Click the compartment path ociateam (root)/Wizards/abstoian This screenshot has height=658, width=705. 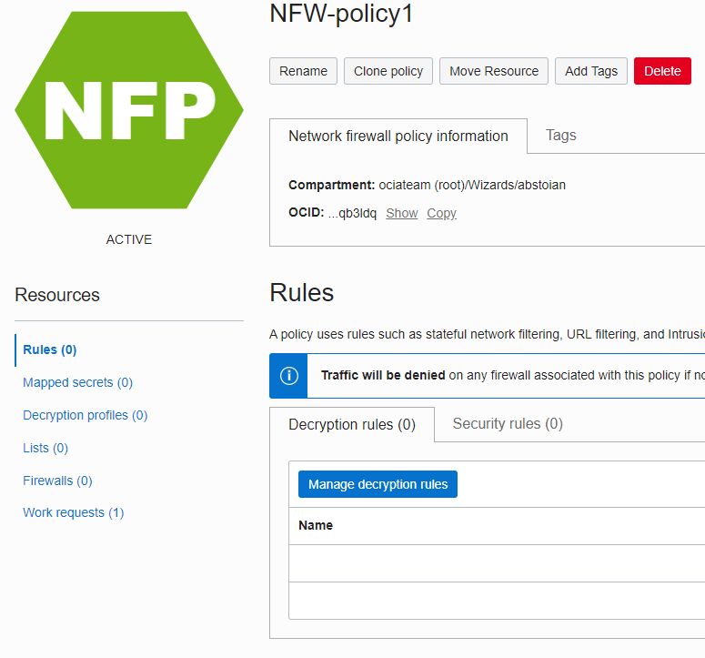click(472, 186)
